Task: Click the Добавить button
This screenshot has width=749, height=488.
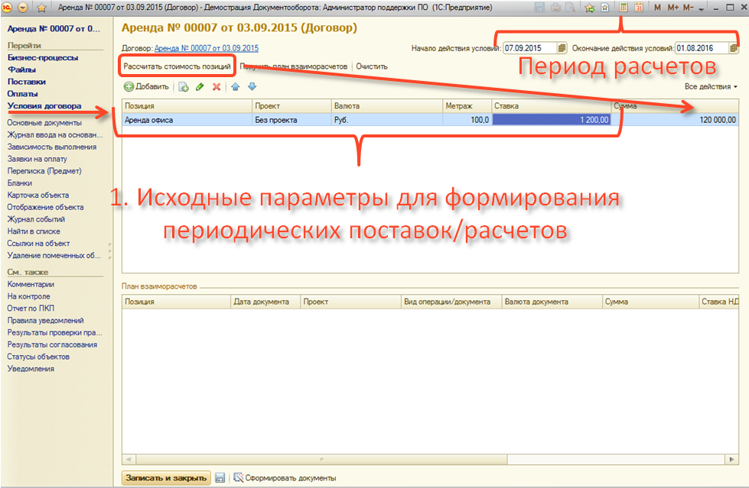Action: pyautogui.click(x=147, y=87)
